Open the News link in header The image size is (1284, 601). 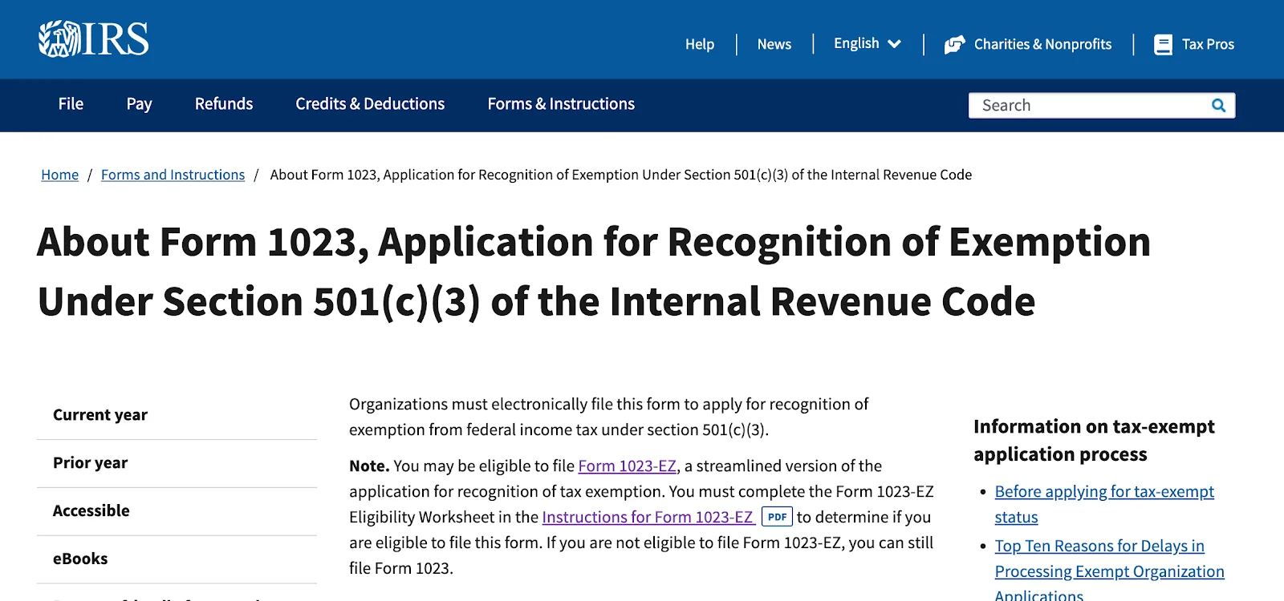tap(774, 45)
